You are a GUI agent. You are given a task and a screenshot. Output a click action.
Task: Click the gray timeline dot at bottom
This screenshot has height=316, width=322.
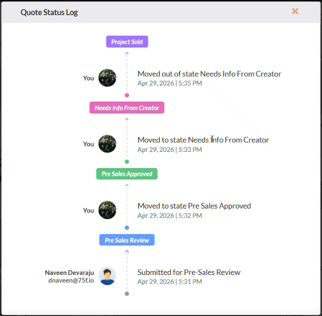point(127,294)
